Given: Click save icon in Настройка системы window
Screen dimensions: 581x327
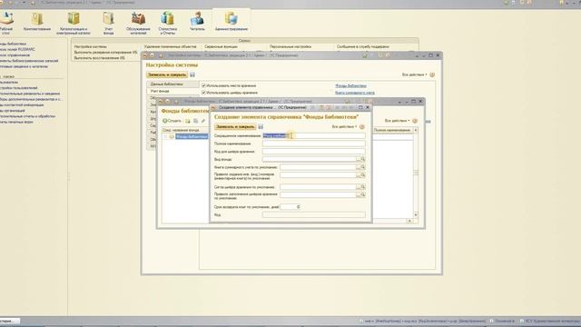Looking at the screenshot, I should (x=192, y=74).
